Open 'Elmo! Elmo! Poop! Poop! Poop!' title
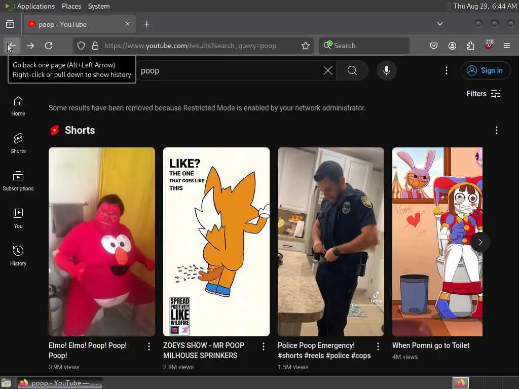519x389 pixels. click(88, 351)
